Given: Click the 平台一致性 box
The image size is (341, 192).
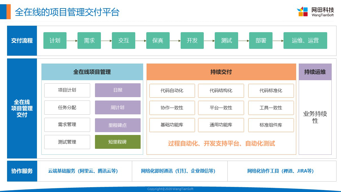Looking at the screenshot, I should pos(221,108).
